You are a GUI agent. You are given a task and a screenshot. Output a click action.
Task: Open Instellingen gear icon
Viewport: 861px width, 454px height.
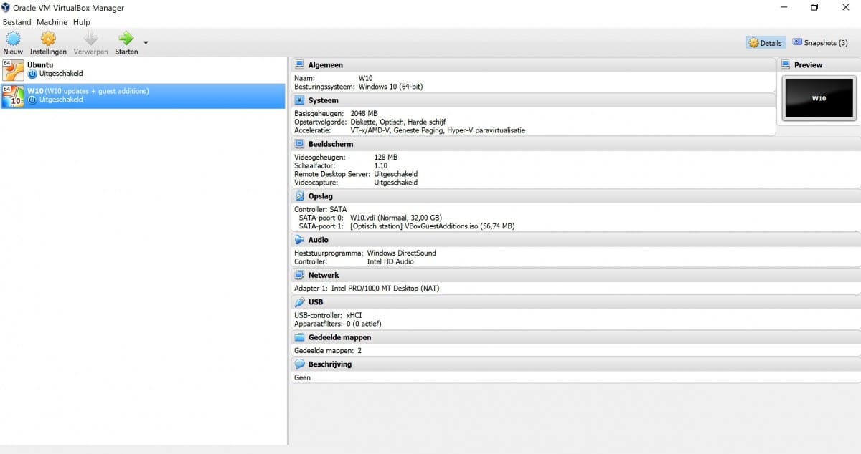tap(48, 39)
